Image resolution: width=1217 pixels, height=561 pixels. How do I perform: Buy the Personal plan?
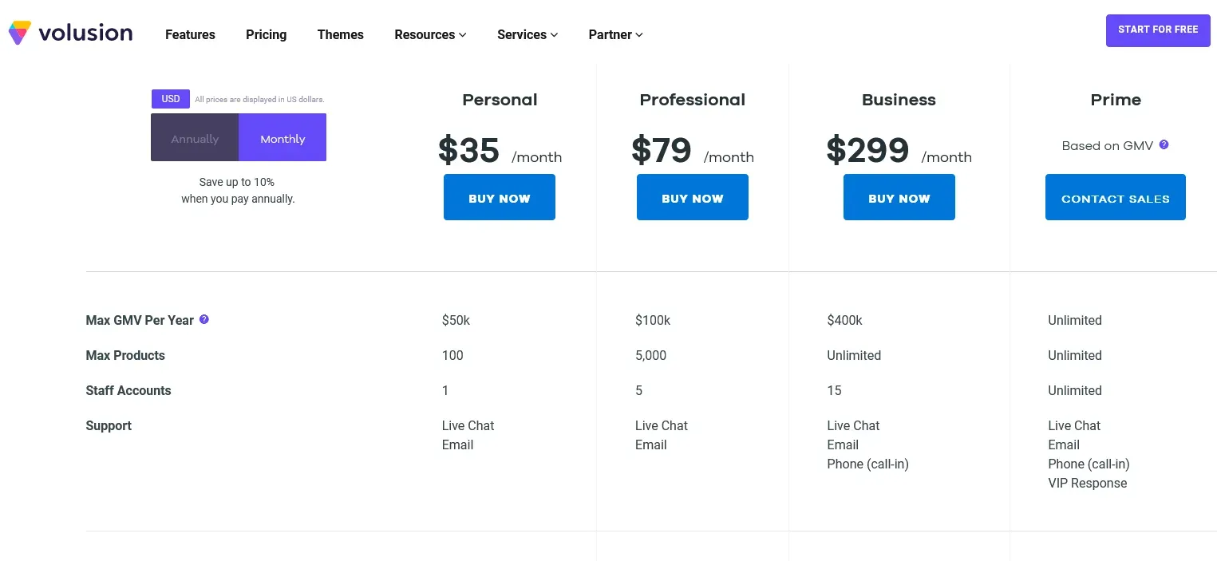coord(499,197)
